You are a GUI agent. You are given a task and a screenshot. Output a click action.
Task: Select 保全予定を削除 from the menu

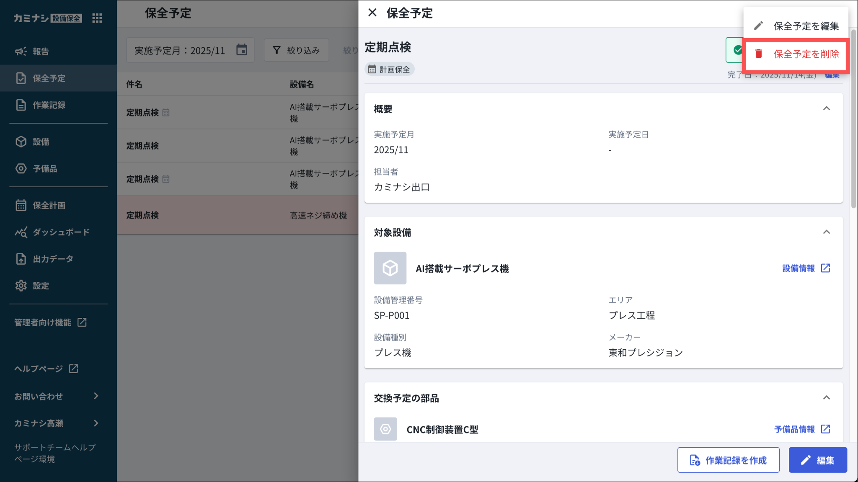click(x=806, y=54)
